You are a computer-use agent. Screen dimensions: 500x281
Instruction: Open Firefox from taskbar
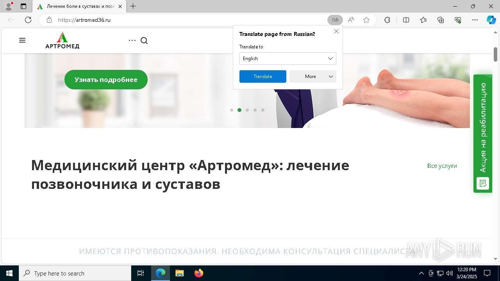(x=199, y=273)
